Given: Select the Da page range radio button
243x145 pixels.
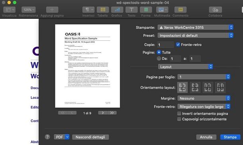Looking at the screenshot, I should [159, 58].
